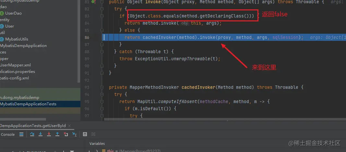The image size is (346, 152).
Task: Click line number 95 in gutter
Action: [87, 101]
